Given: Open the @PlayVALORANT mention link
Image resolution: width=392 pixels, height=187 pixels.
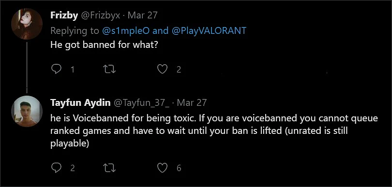Looking at the screenshot, I should (209, 31).
